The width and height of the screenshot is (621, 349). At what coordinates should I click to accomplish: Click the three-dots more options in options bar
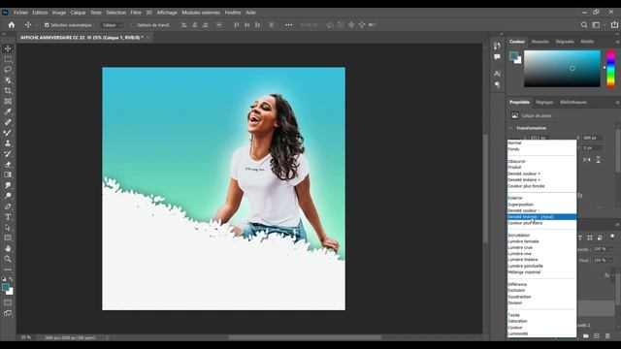pyautogui.click(x=289, y=25)
